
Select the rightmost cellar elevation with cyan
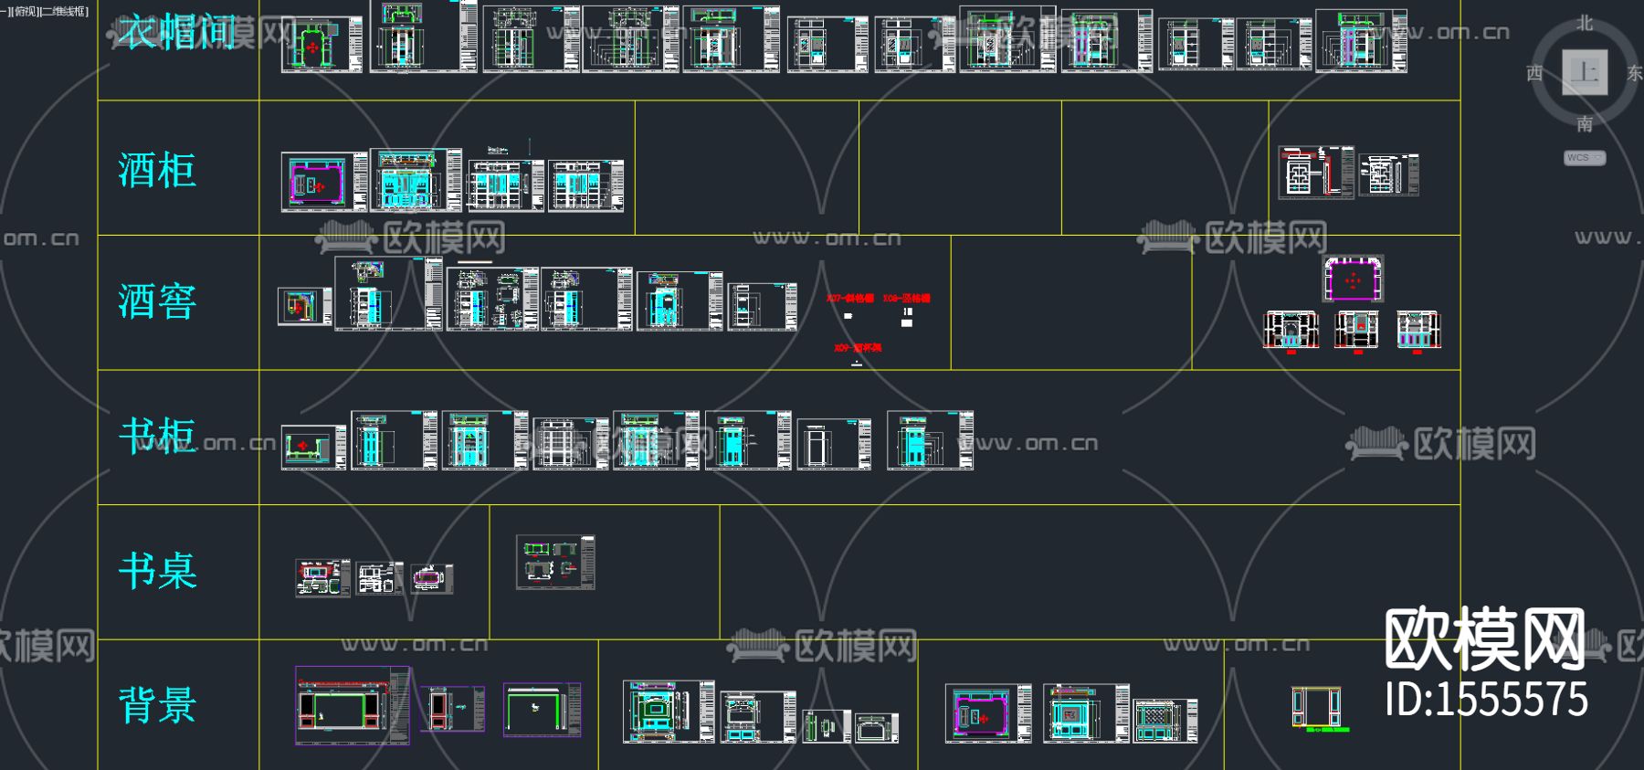pyautogui.click(x=1418, y=331)
